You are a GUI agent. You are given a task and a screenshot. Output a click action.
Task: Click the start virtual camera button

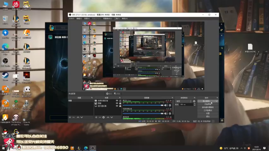(x=208, y=107)
